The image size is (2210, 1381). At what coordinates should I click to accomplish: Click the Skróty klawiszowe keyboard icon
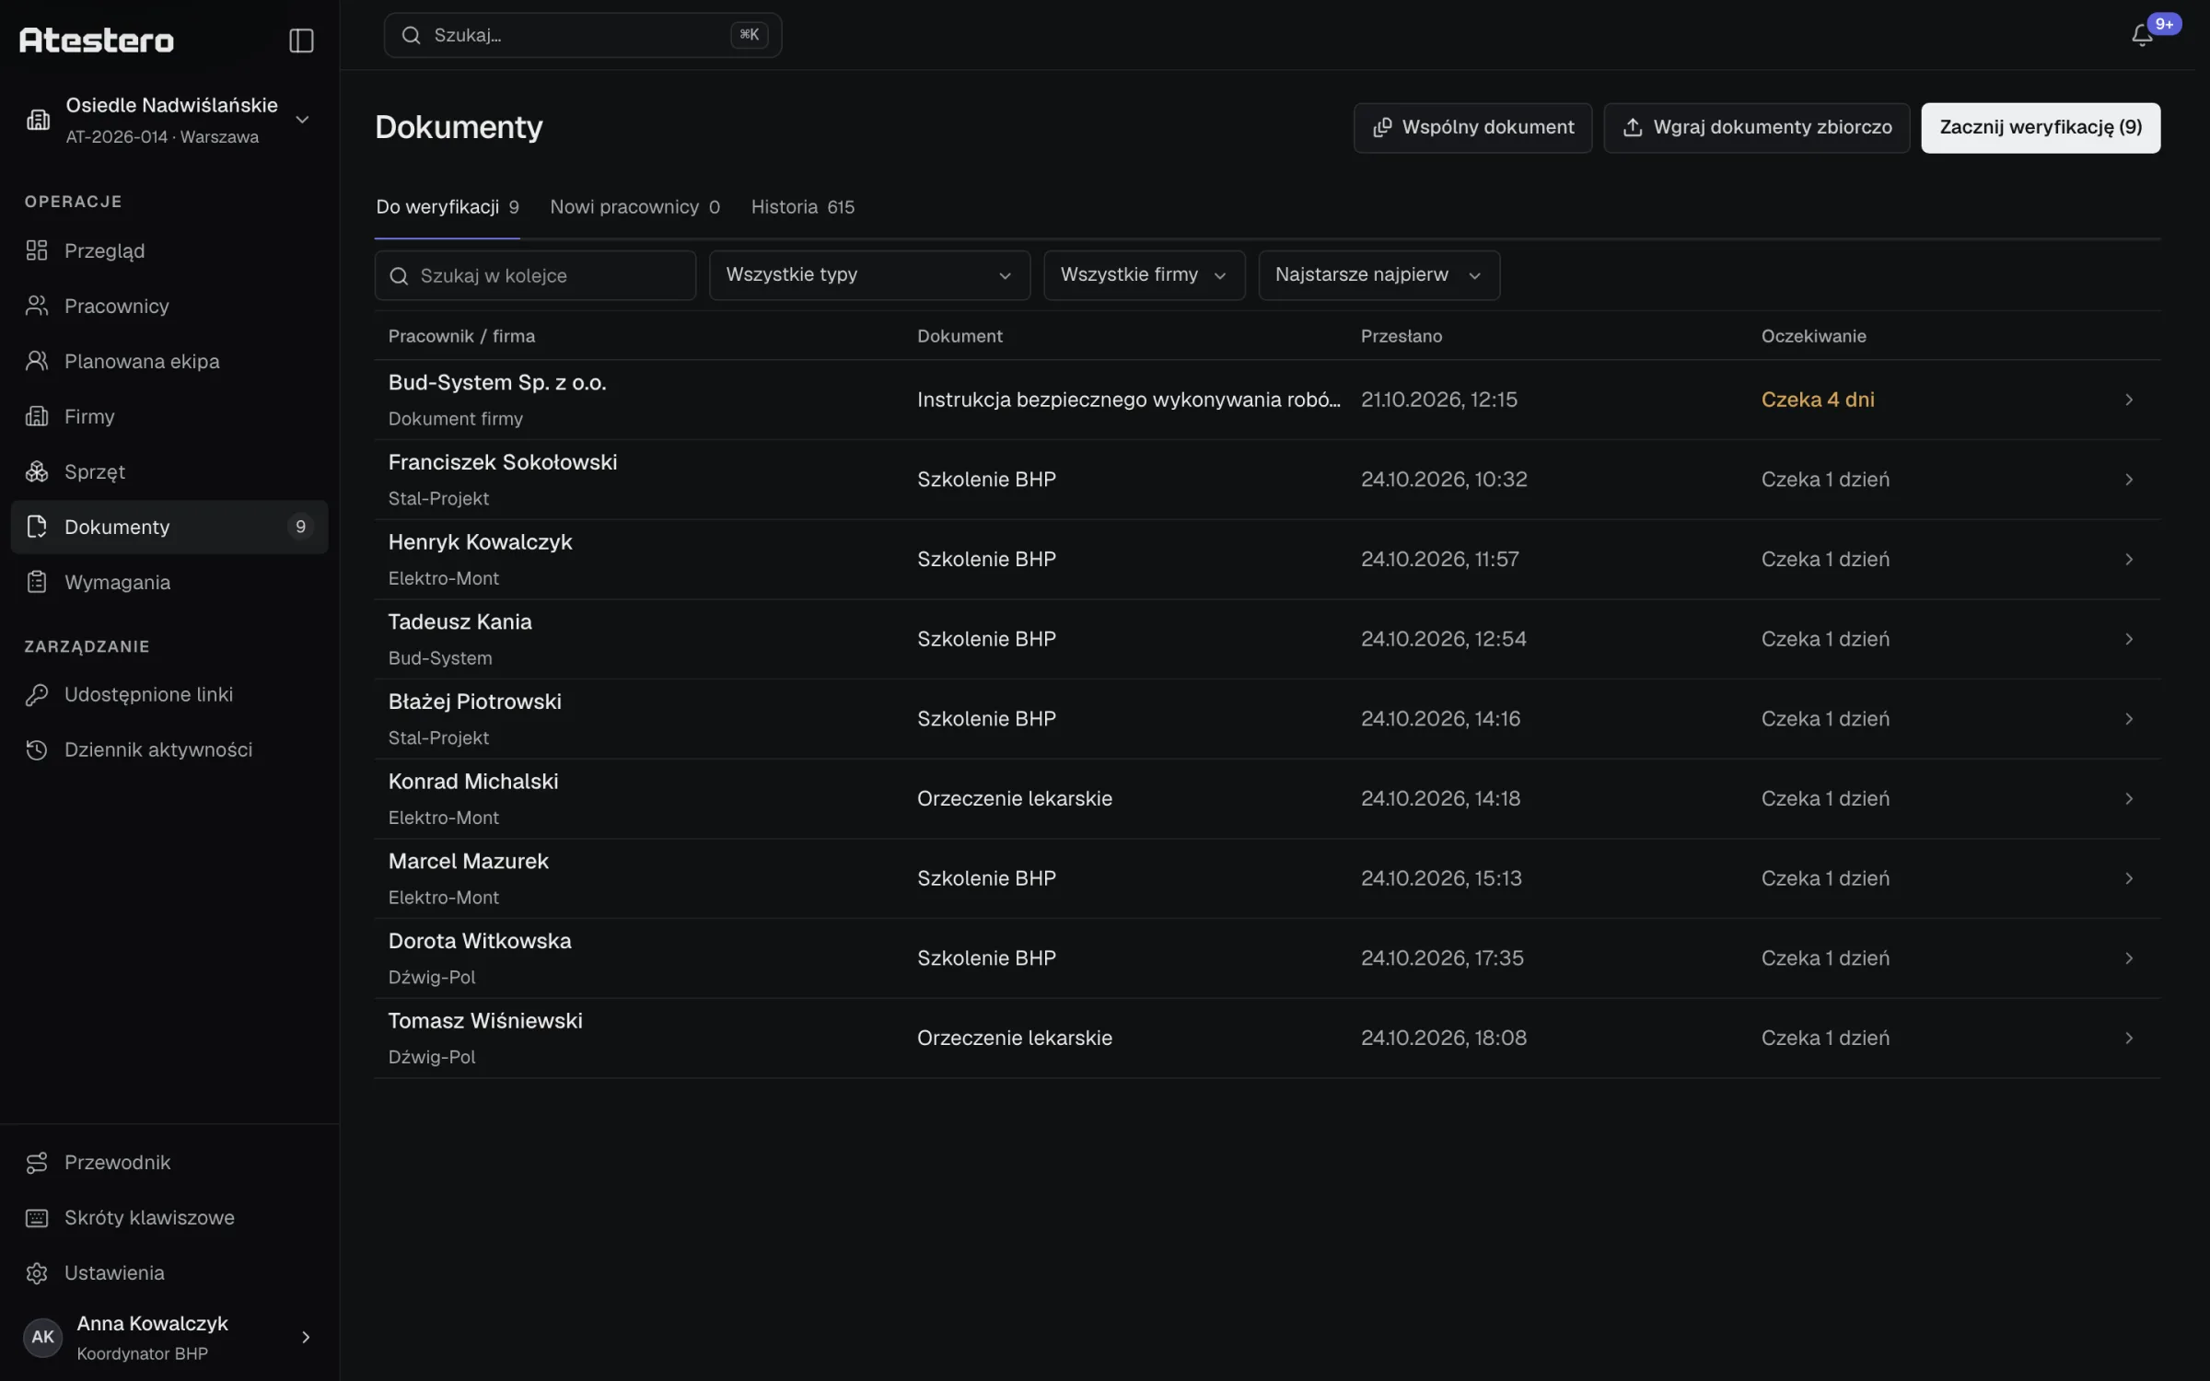tap(37, 1217)
